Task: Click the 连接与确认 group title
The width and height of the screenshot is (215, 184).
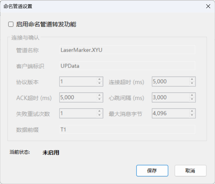Action: pos(25,38)
